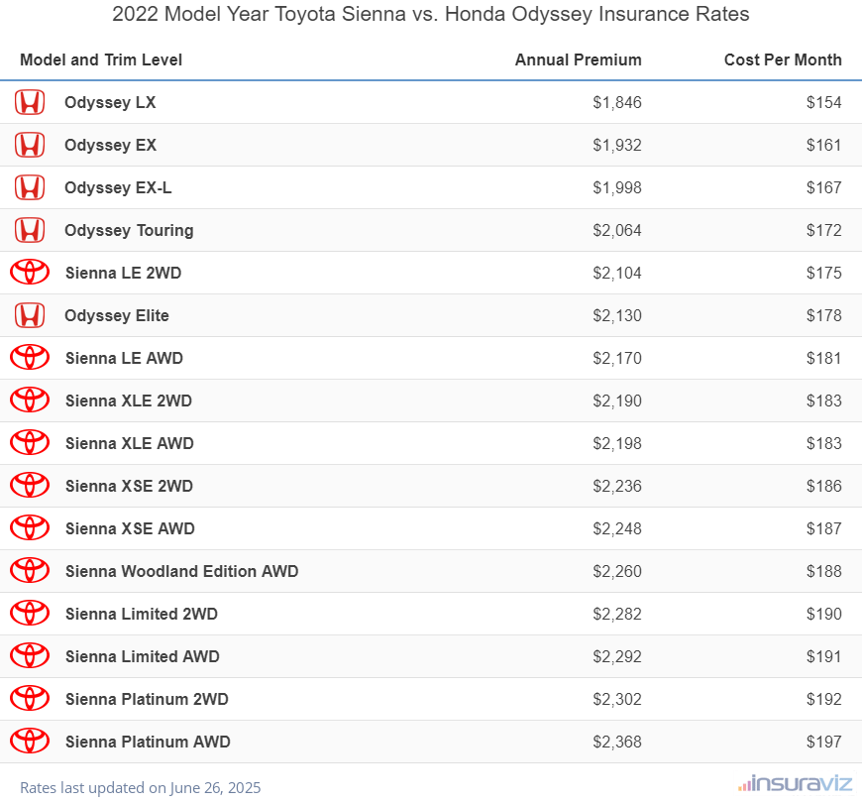Image resolution: width=862 pixels, height=803 pixels.
Task: Select the Sienna LE AWD row label
Action: pos(124,358)
